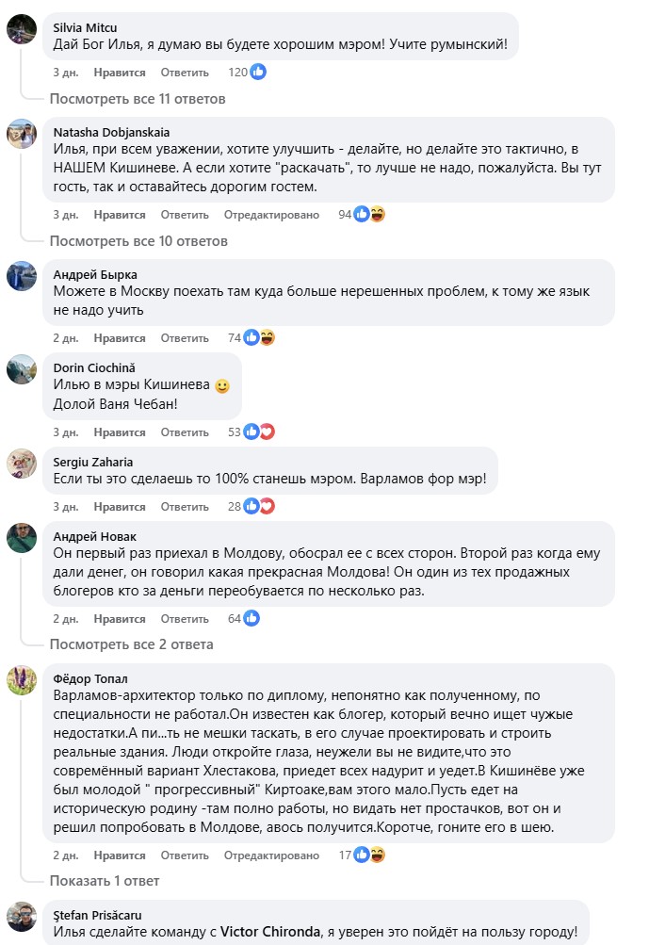Reply to Dorin Ciochină's comment

click(185, 432)
